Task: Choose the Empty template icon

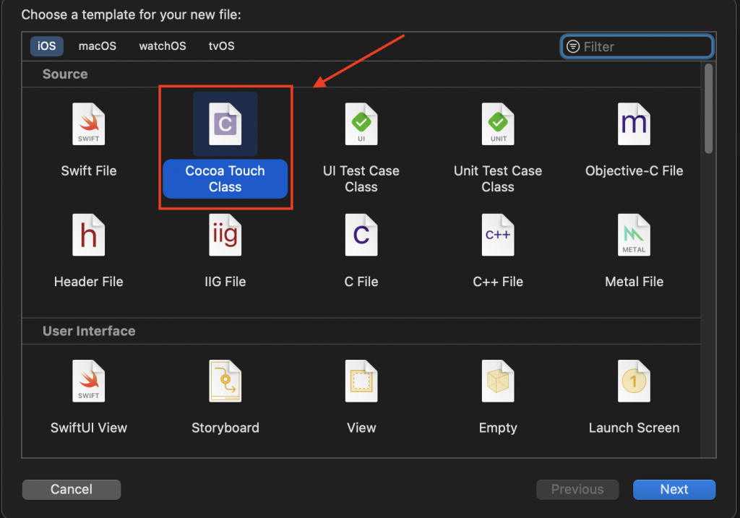Action: (x=498, y=381)
